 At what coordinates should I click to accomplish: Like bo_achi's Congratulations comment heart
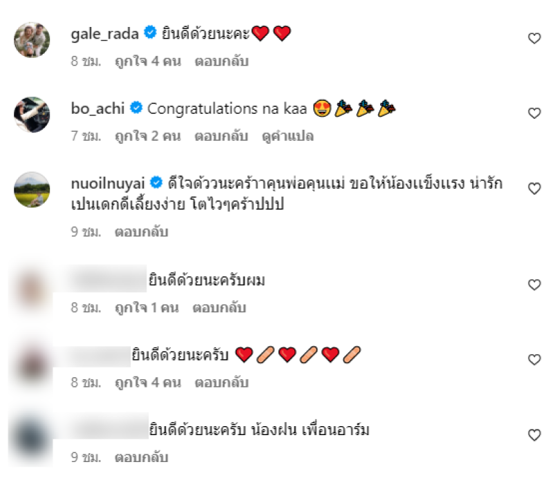534,113
